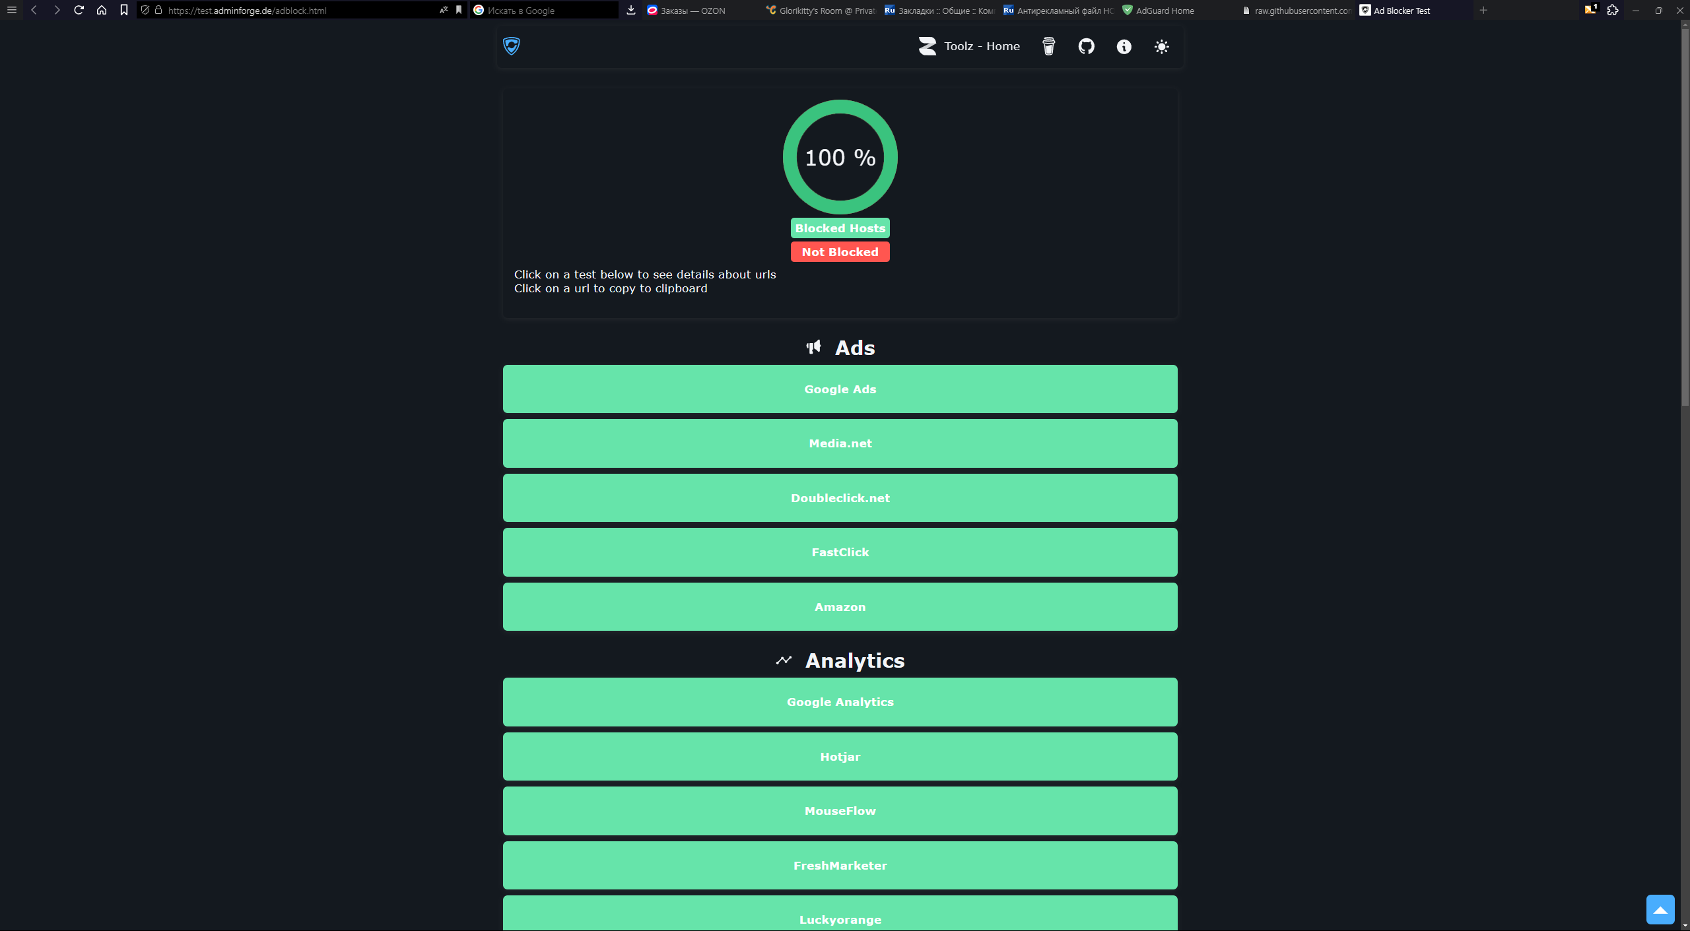The width and height of the screenshot is (1690, 931).
Task: Open the bookmarks panel icon
Action: [x=124, y=10]
